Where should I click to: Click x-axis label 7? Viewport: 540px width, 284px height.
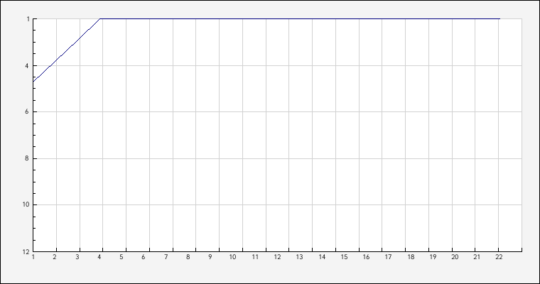166,257
